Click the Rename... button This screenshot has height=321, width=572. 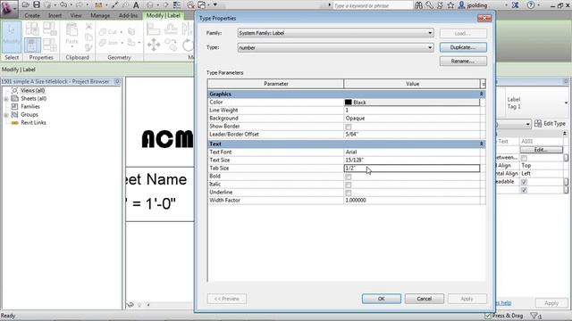click(x=463, y=62)
